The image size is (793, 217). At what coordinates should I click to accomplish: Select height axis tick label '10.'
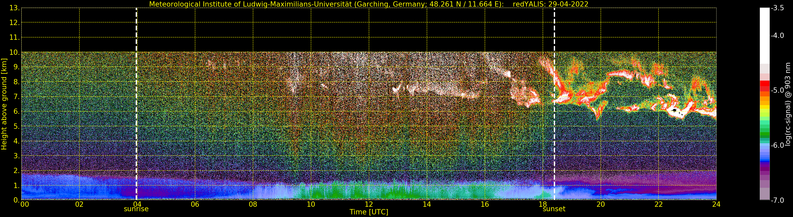(14, 52)
